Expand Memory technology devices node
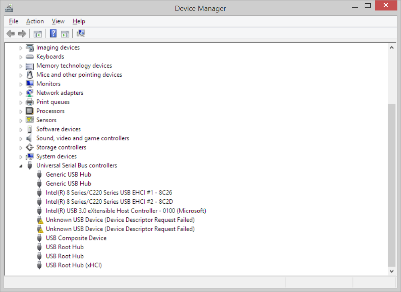401x292 pixels. point(21,66)
